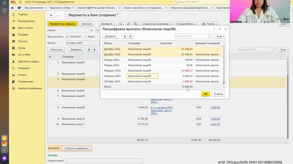The width and height of the screenshot is (293, 164).
Task: Click the forward navigation arrow
Action: click(58, 15)
